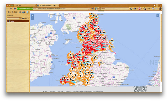Viewport: 168px width, 101px height.
Task: Open the Contact footer link
Action: [60, 92]
